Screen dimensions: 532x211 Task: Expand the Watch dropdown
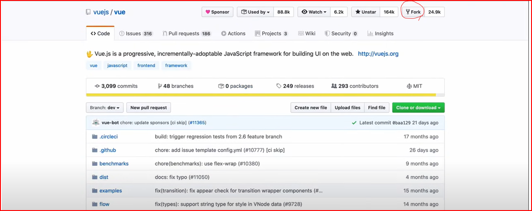(x=314, y=12)
